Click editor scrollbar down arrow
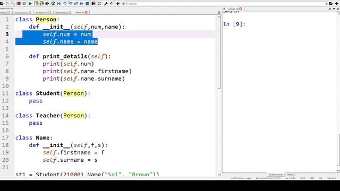Image resolution: width=340 pixels, height=191 pixels. (219, 175)
